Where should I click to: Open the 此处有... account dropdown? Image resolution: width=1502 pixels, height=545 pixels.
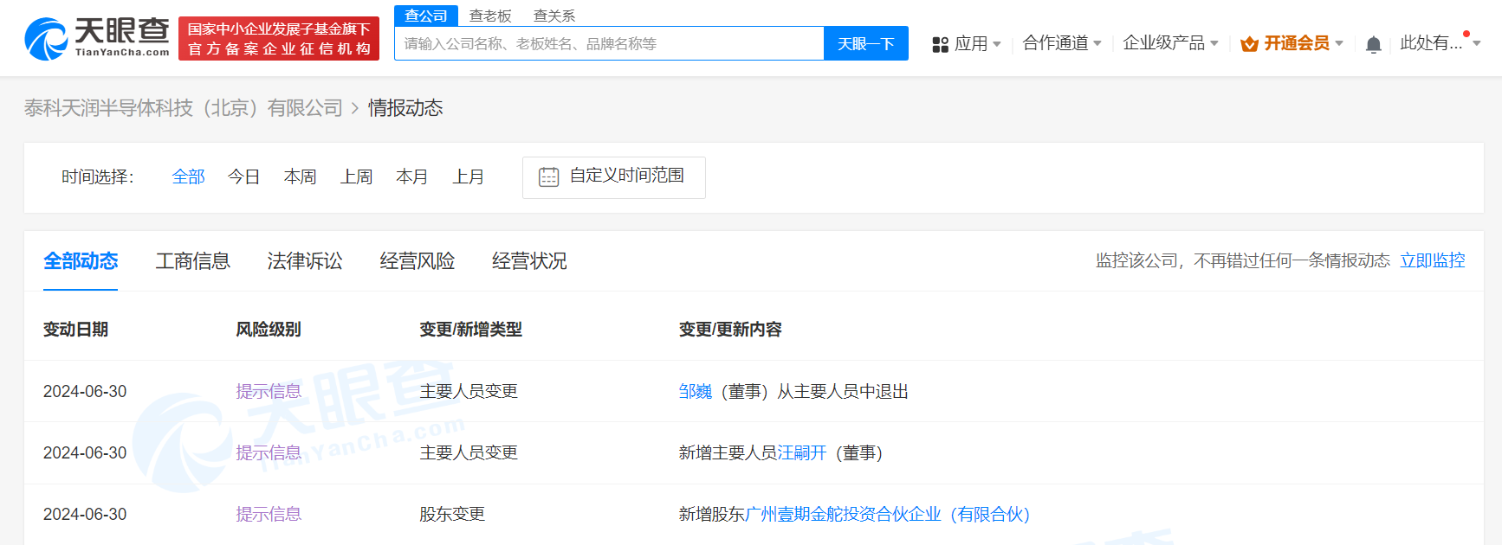click(1439, 43)
